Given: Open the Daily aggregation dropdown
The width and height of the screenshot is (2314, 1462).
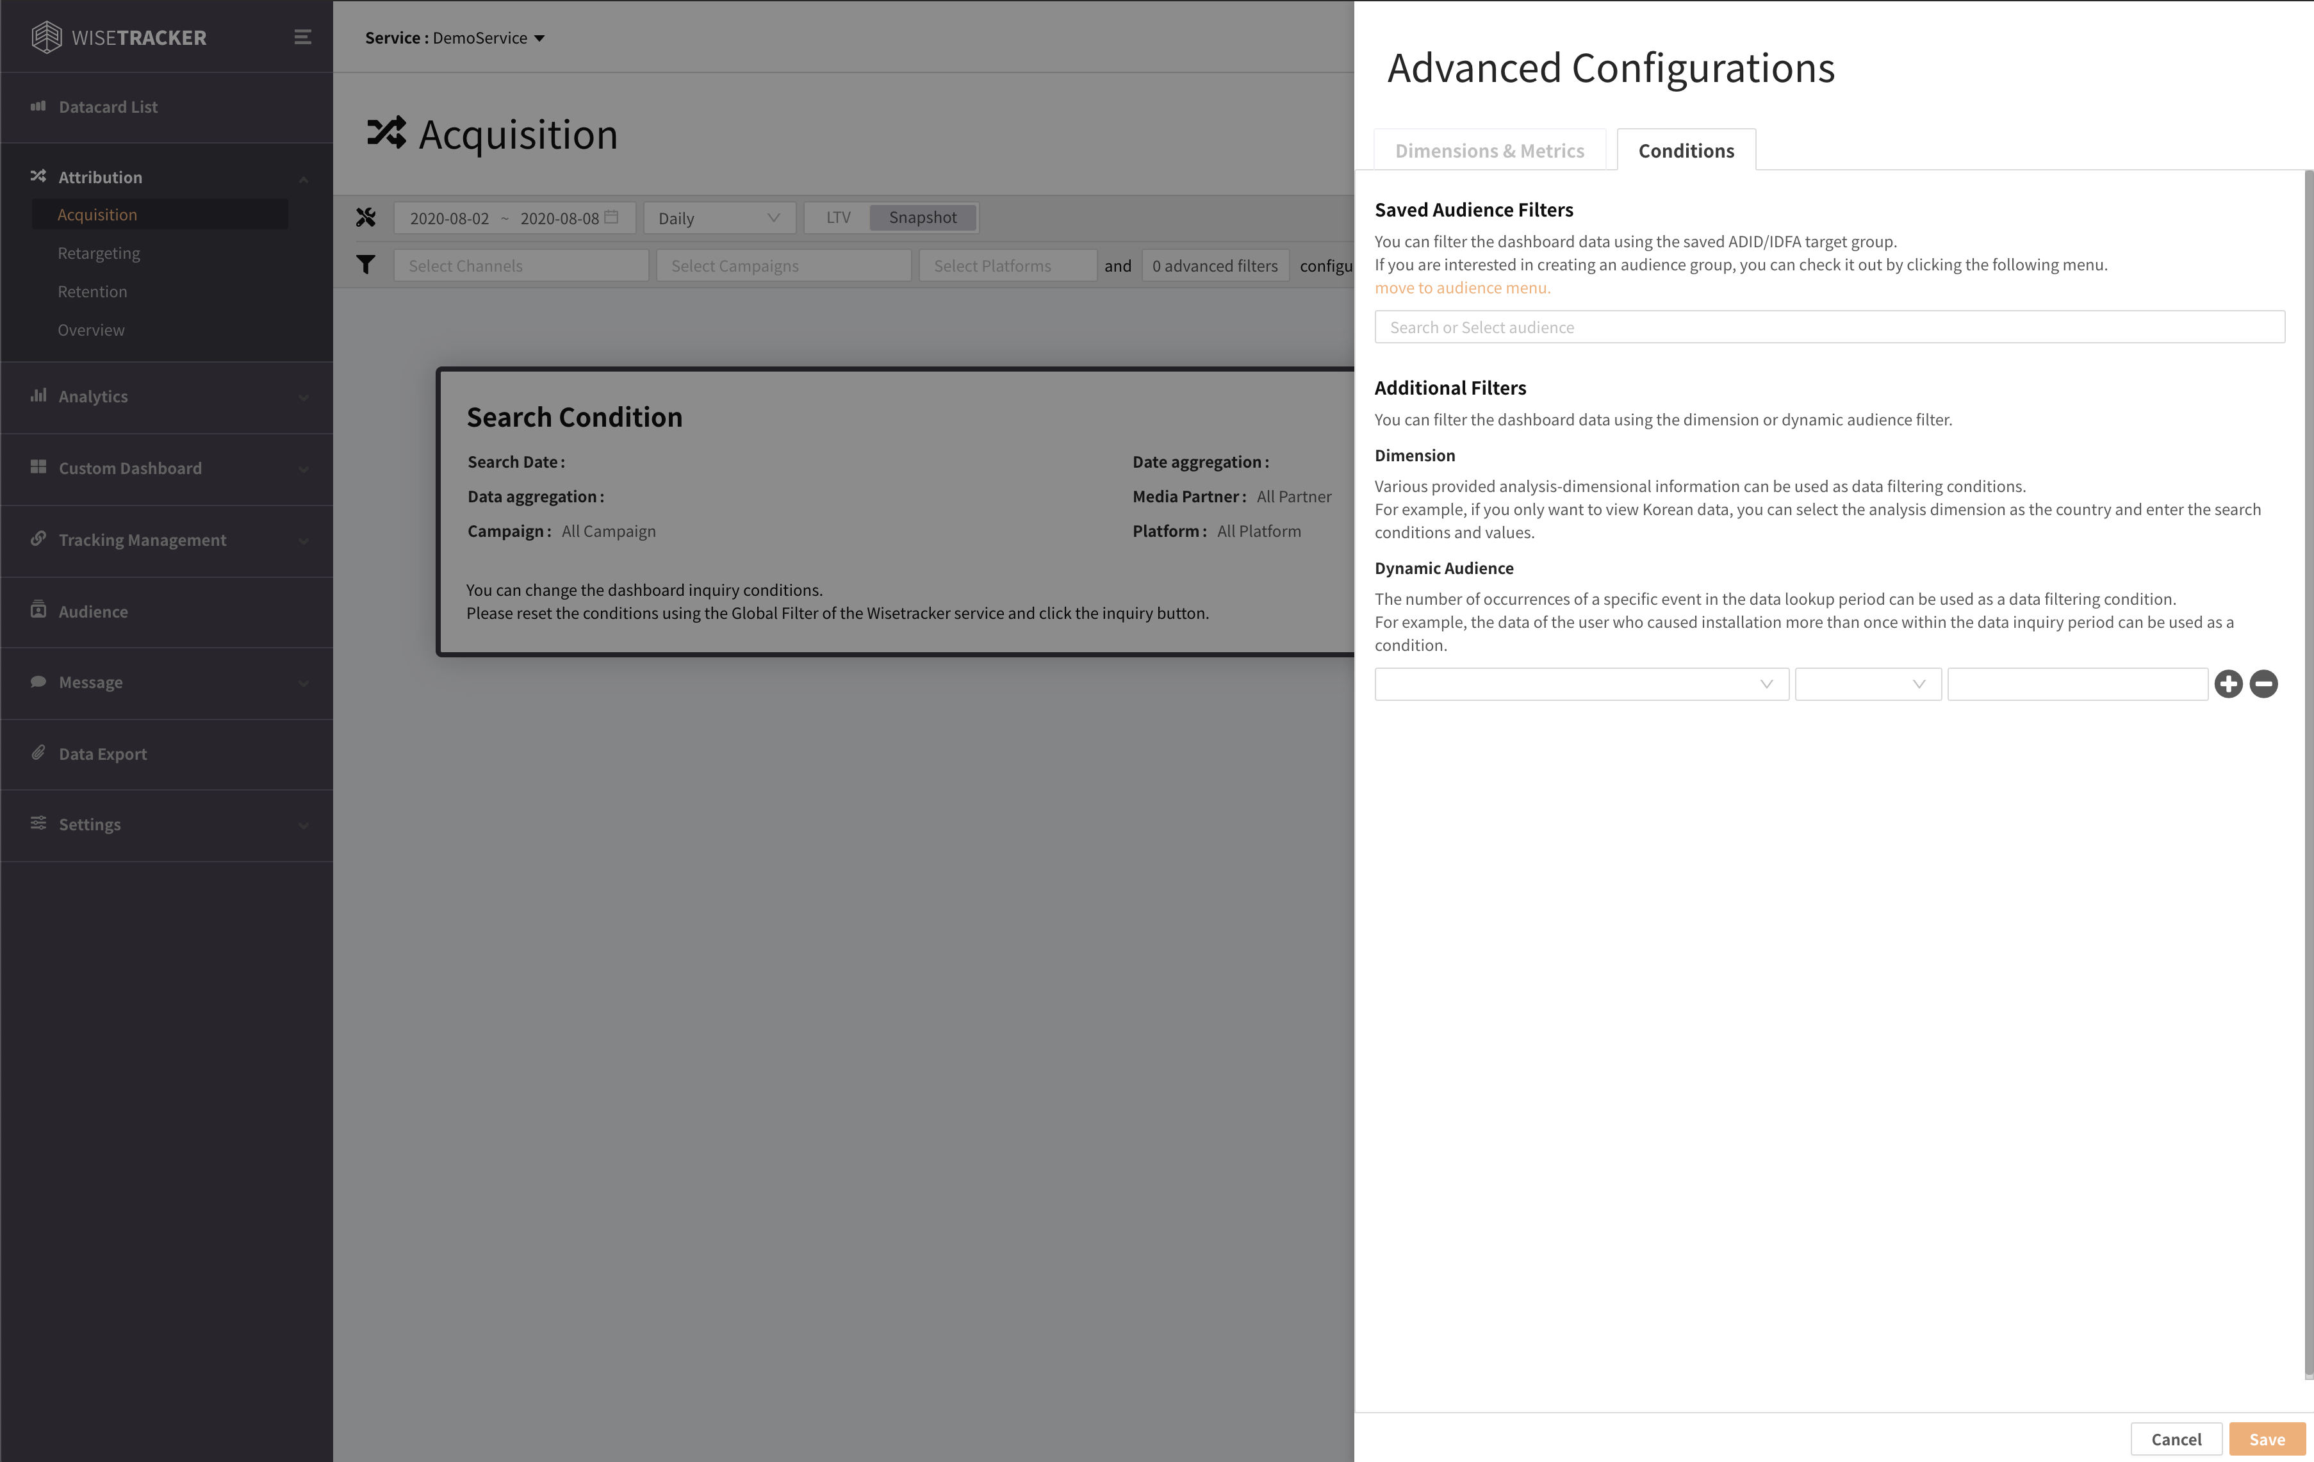Looking at the screenshot, I should 718,218.
